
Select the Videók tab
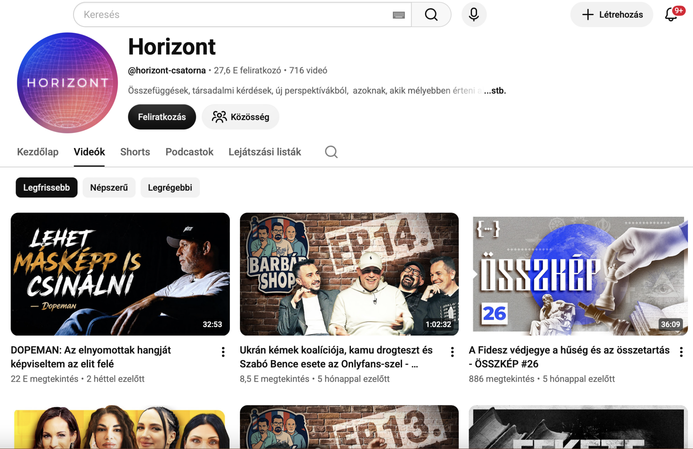tap(89, 152)
